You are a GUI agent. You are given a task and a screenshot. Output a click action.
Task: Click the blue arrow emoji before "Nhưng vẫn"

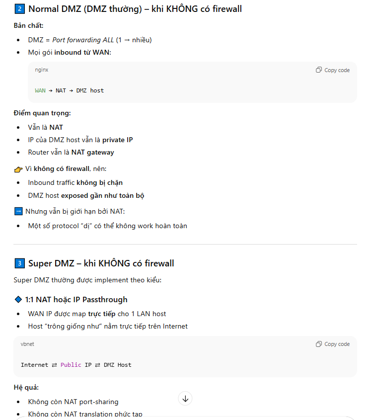click(x=19, y=212)
